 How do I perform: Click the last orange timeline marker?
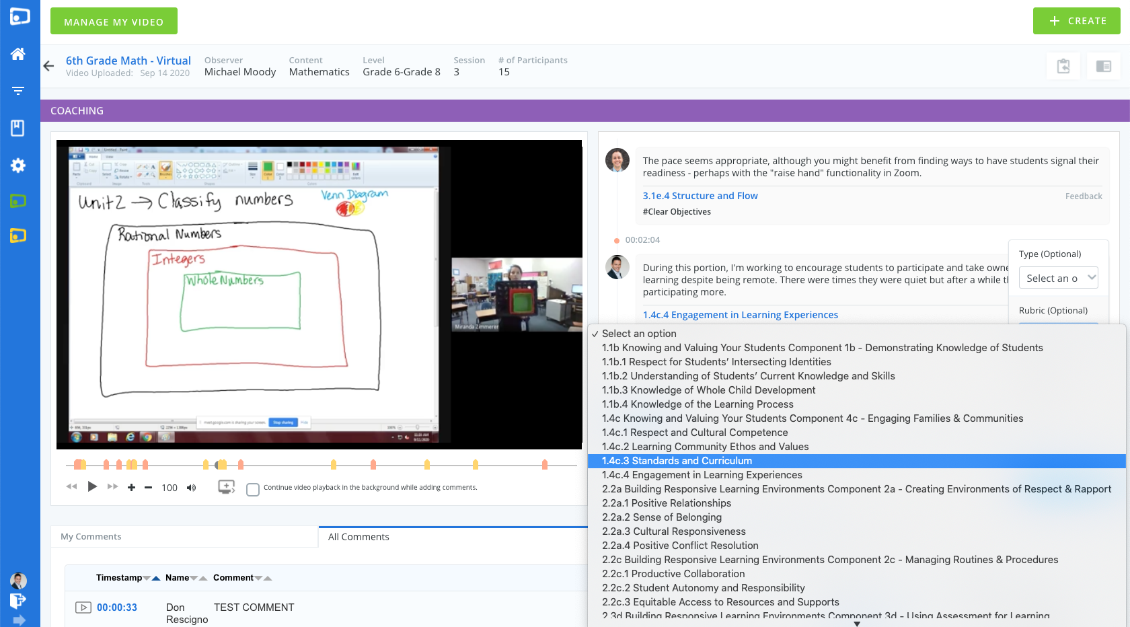coord(545,464)
